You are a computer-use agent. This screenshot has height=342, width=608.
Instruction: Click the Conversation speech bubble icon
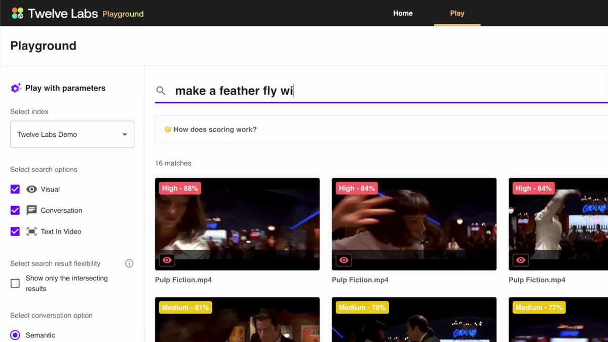pos(31,210)
